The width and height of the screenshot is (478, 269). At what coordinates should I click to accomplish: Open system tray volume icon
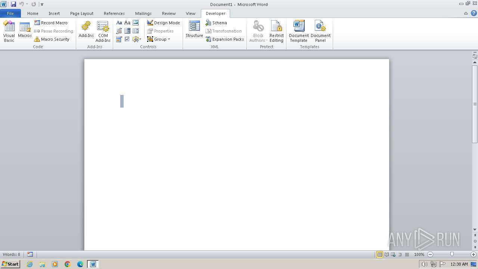click(x=424, y=264)
